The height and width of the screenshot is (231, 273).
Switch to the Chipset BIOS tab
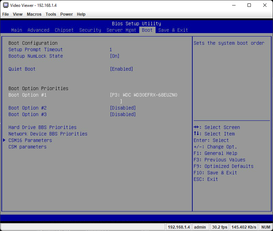point(64,30)
